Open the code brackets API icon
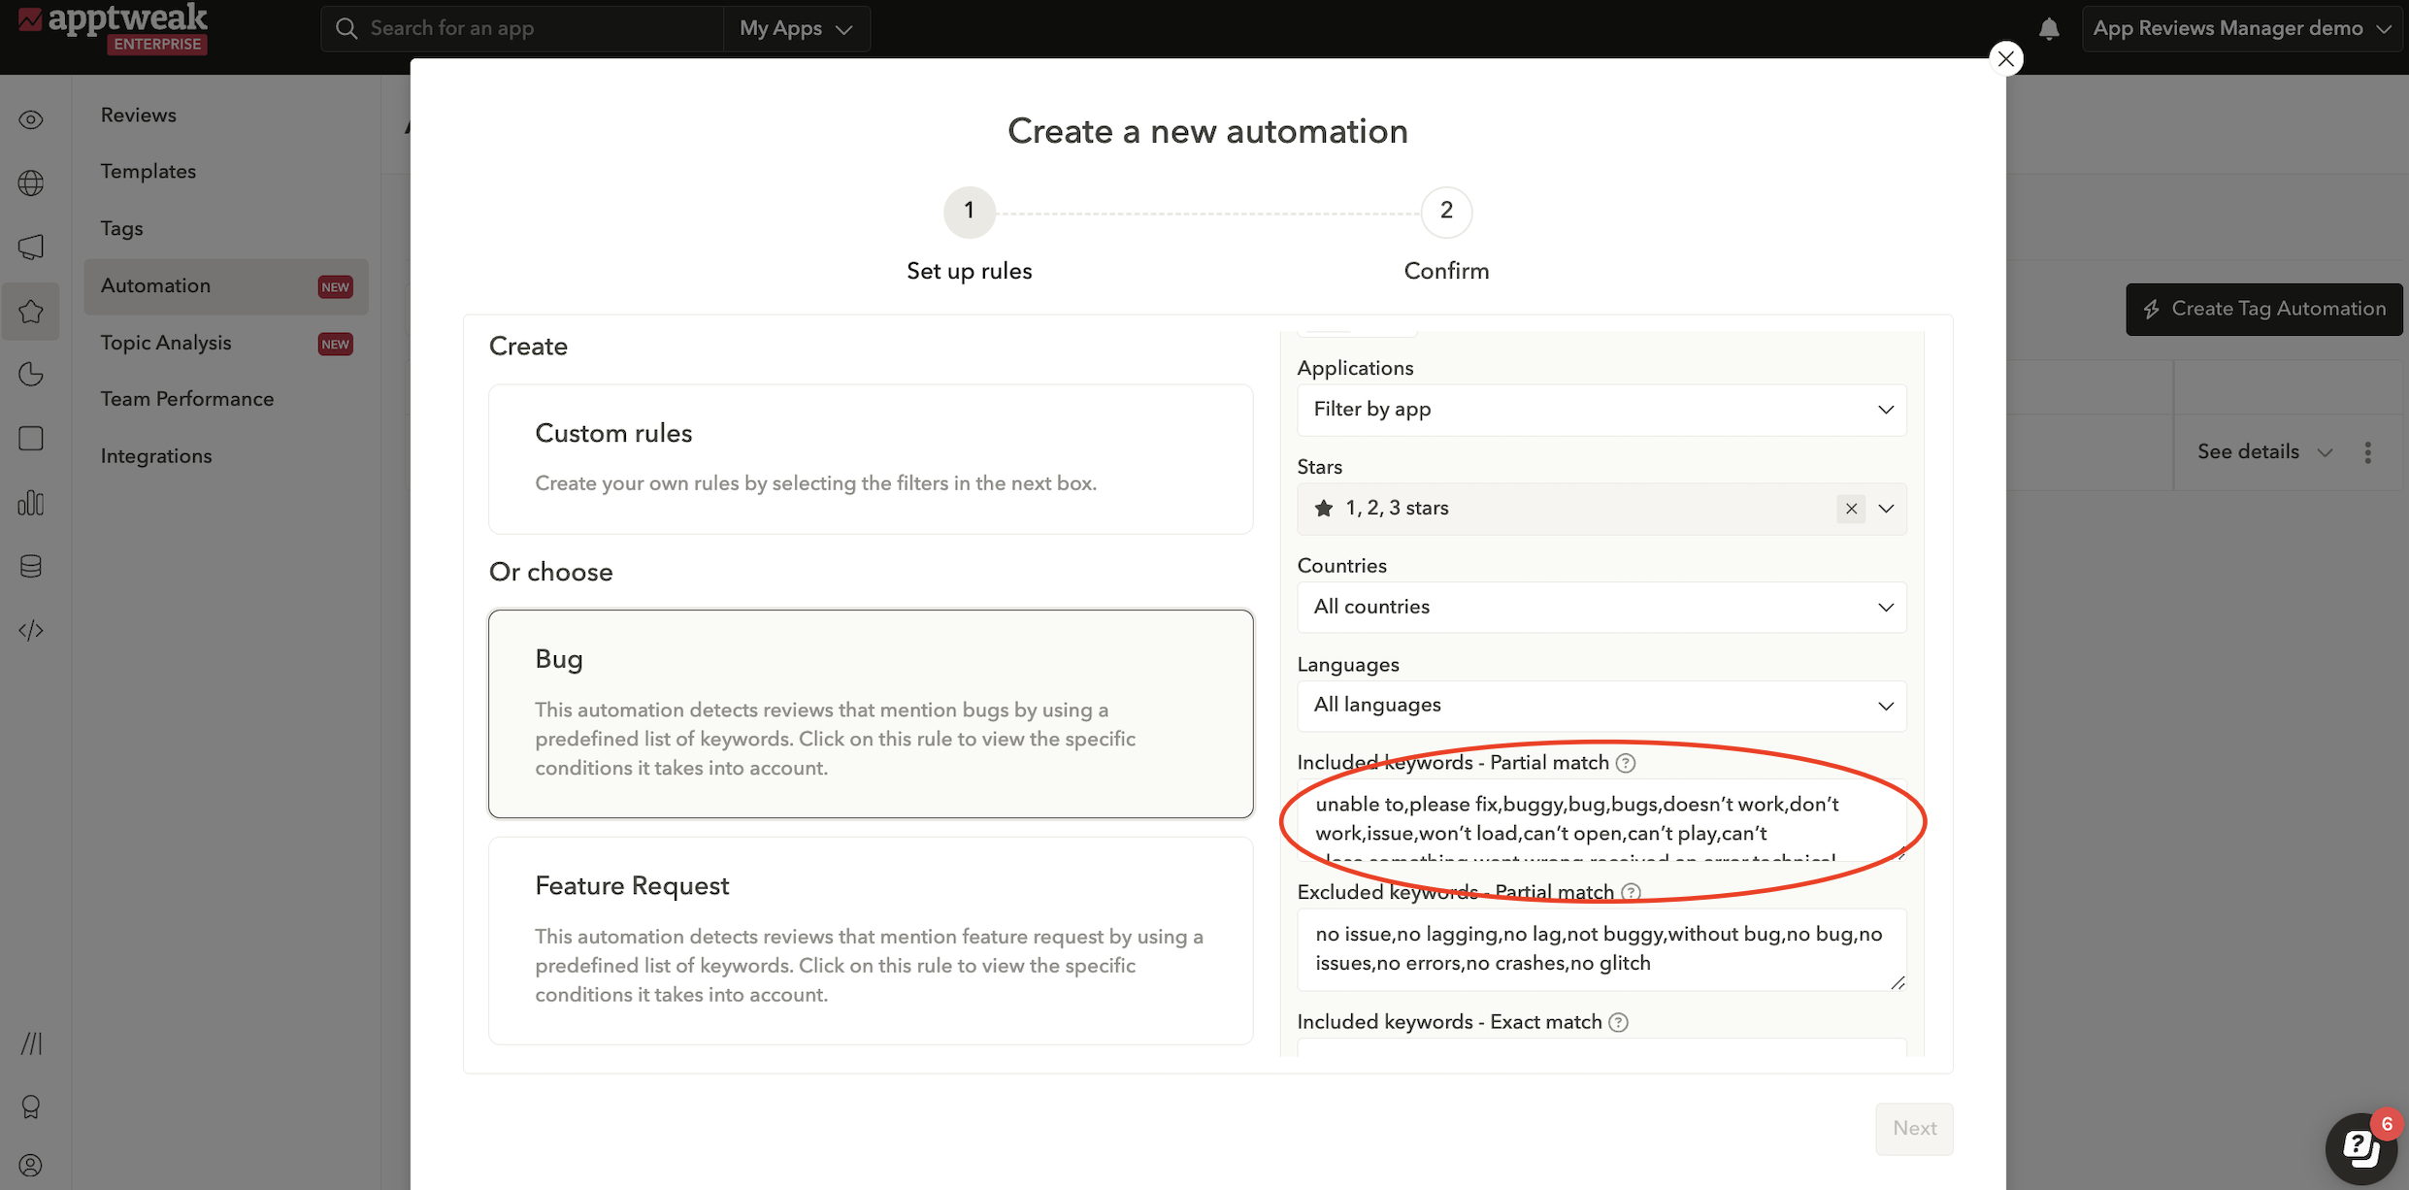Screen dimensions: 2409x1190 point(31,631)
